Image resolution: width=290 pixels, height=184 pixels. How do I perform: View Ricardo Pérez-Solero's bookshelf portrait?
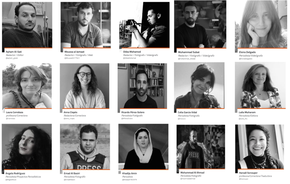(142, 86)
